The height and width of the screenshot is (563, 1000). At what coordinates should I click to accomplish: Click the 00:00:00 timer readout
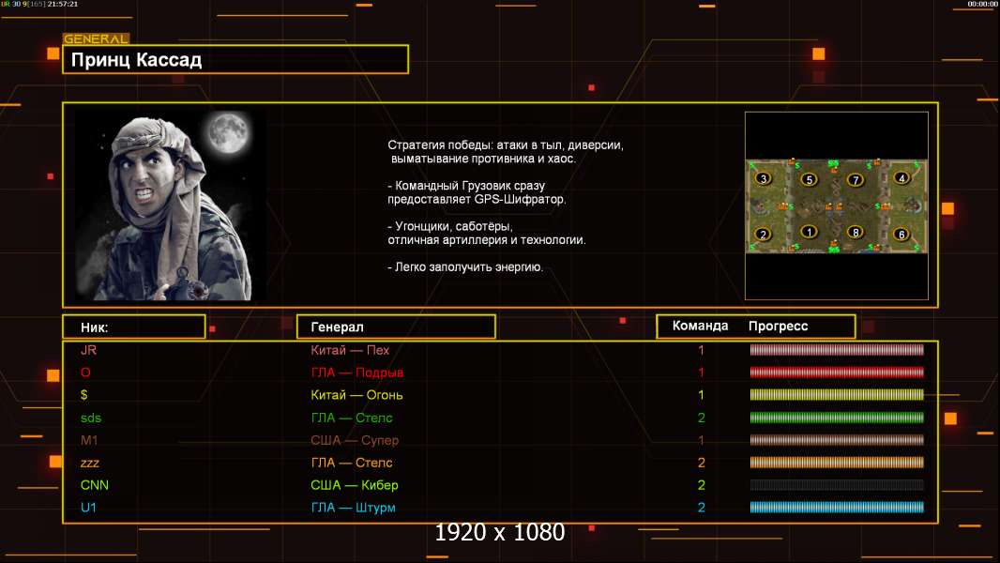pyautogui.click(x=982, y=4)
